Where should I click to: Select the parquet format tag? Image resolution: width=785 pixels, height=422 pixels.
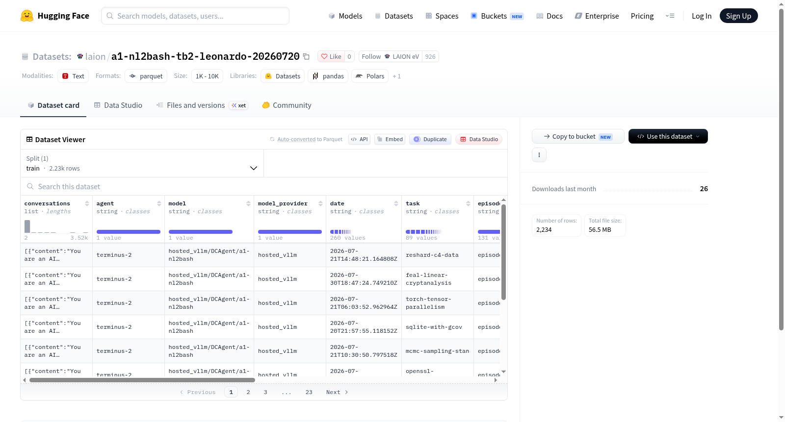coord(146,76)
